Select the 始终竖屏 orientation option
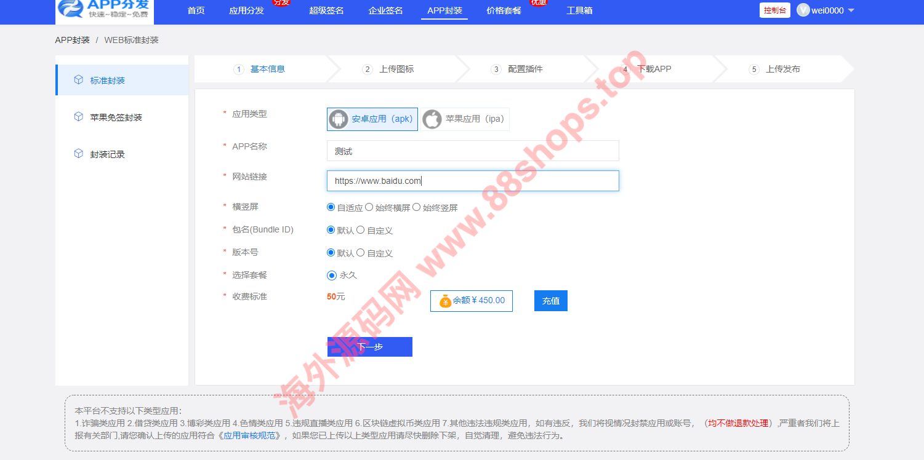The image size is (924, 460). 417,207
